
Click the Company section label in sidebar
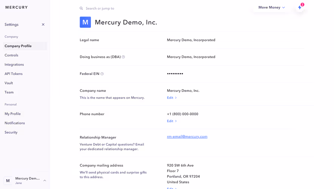coord(11,37)
